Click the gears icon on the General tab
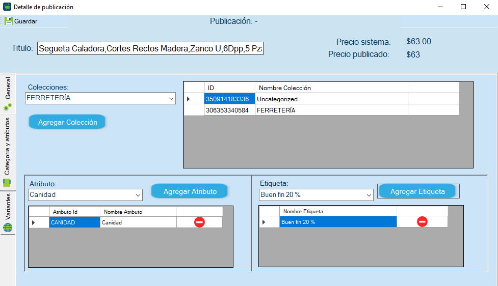The image size is (498, 286). point(8,107)
